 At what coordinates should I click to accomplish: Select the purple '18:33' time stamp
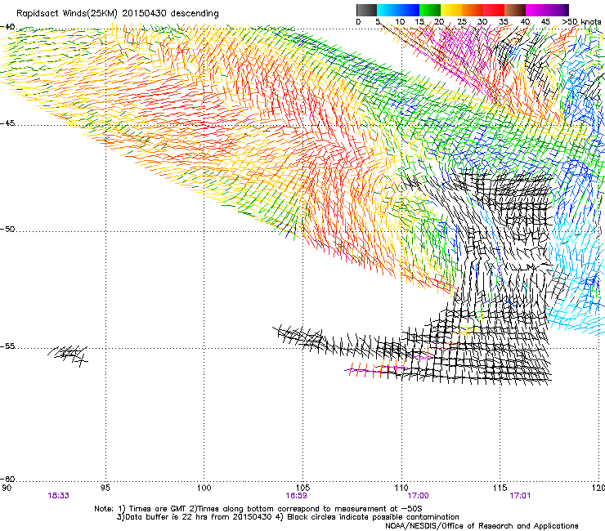pyautogui.click(x=59, y=496)
